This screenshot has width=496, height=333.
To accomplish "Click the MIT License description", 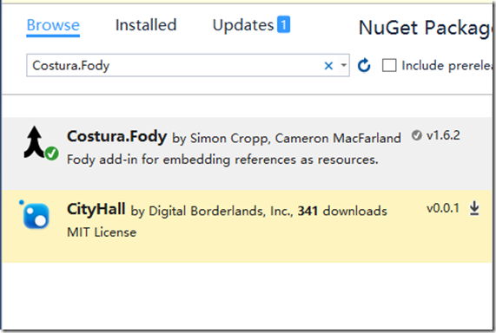I will (x=102, y=232).
